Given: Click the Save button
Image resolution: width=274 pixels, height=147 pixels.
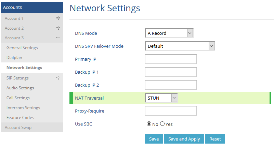Looking at the screenshot, I should click(154, 139).
